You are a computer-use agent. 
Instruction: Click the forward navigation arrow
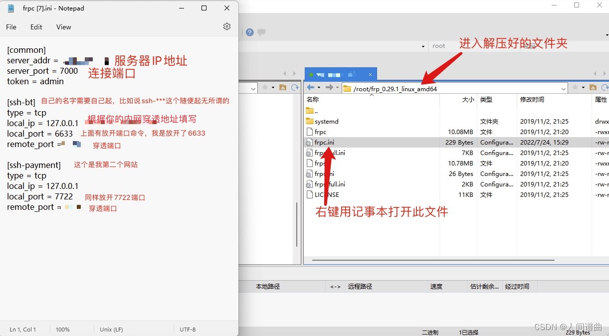click(x=330, y=88)
